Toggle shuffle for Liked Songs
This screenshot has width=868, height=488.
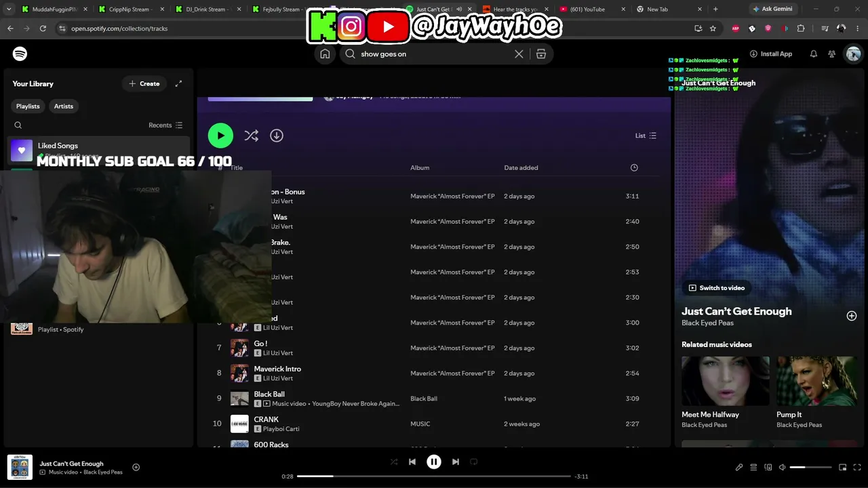252,136
